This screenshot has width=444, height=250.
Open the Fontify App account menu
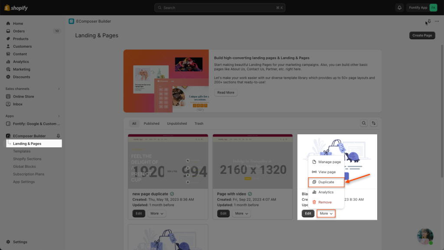[422, 8]
